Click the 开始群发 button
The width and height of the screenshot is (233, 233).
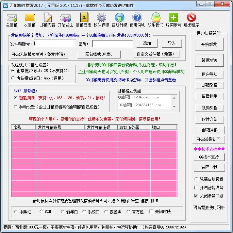click(x=209, y=44)
